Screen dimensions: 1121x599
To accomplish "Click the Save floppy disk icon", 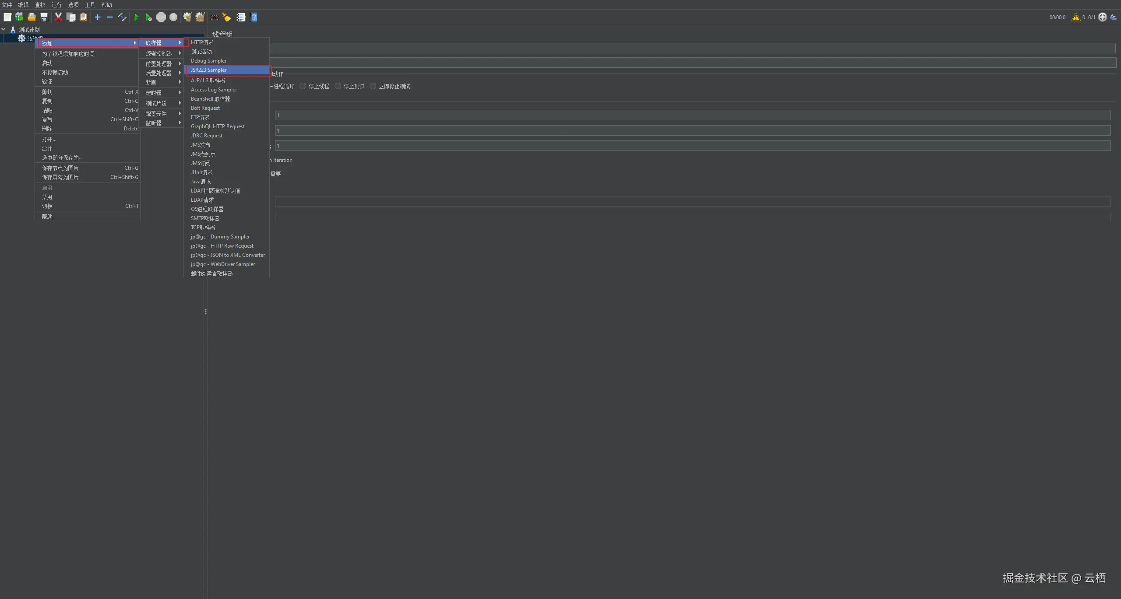I will pos(44,18).
